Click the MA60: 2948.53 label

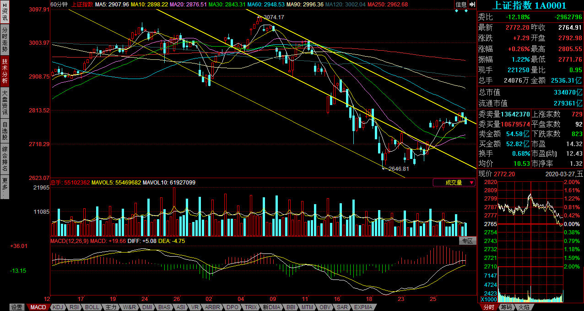(266, 5)
